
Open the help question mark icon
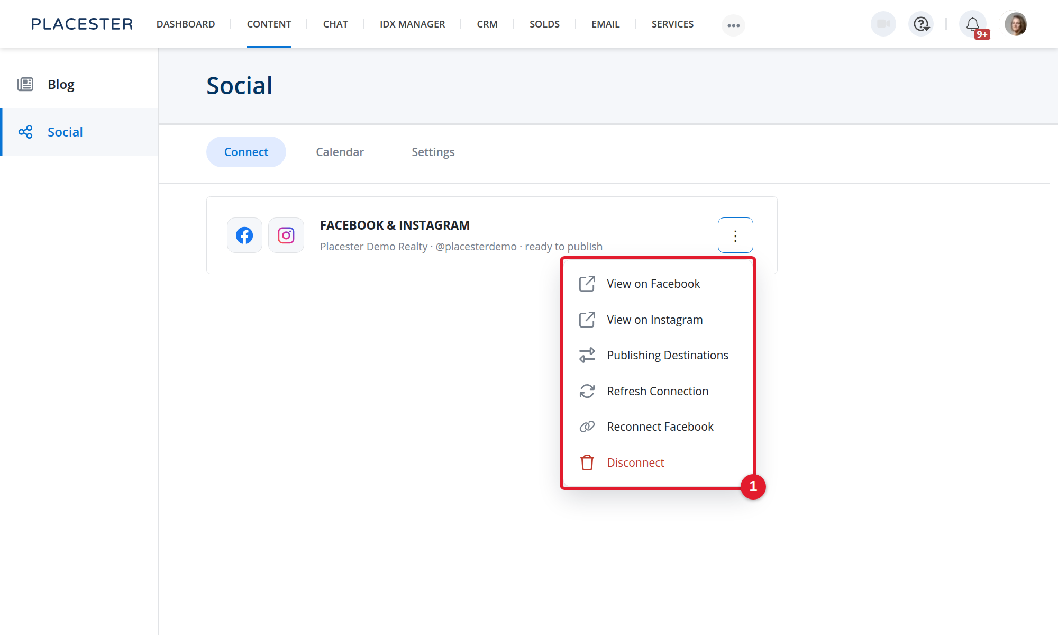click(x=921, y=24)
